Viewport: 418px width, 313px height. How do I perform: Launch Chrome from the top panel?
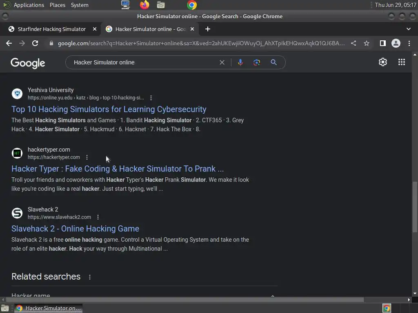click(x=192, y=5)
